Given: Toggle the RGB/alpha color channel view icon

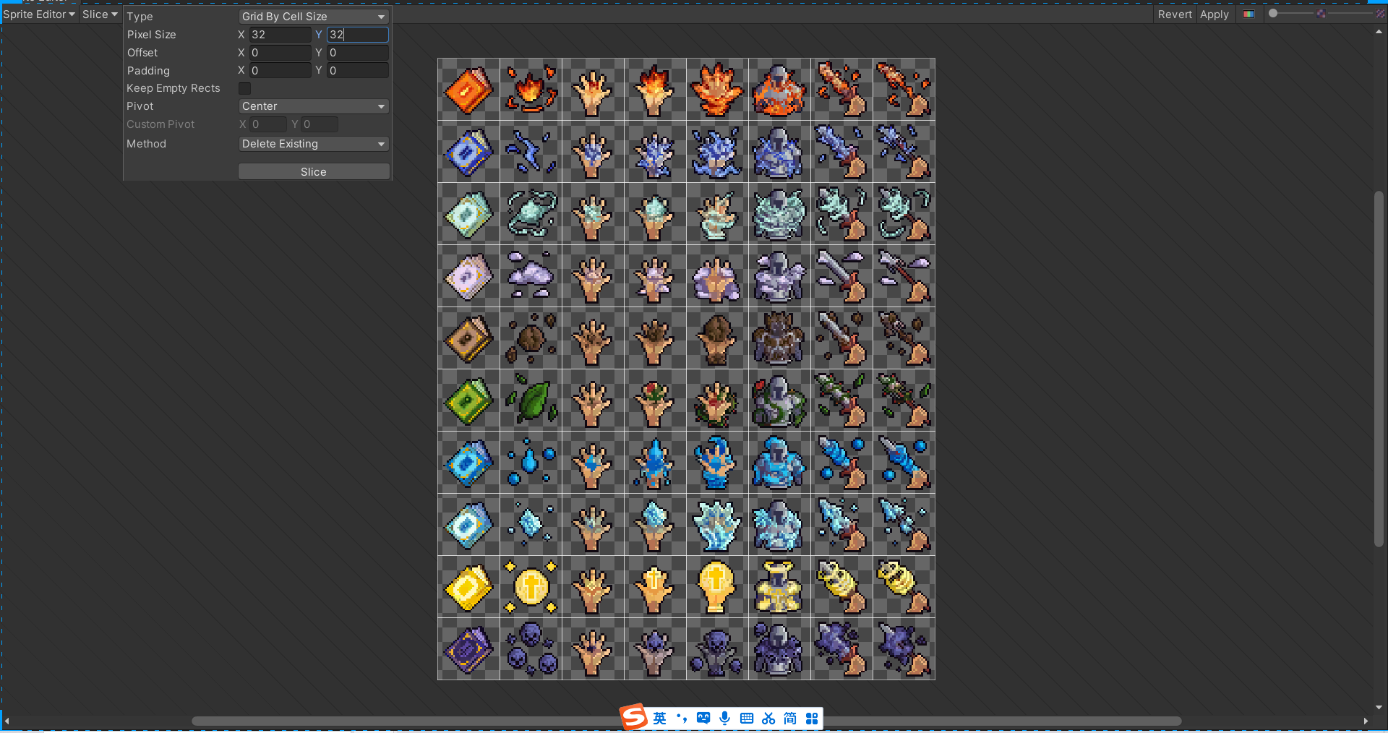Looking at the screenshot, I should [1248, 14].
